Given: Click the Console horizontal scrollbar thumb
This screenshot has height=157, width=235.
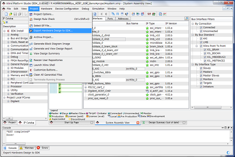Looking at the screenshot, I should tap(16, 144).
